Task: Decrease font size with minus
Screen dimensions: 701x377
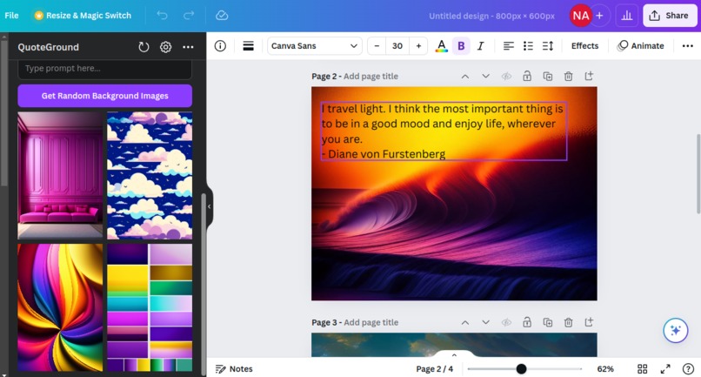Action: click(x=377, y=45)
